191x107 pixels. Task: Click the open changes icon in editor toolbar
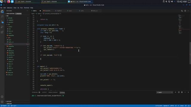182,11
